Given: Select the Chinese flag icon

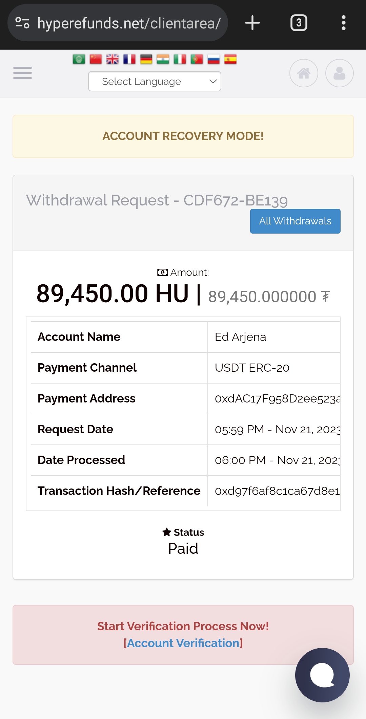Looking at the screenshot, I should click(96, 60).
